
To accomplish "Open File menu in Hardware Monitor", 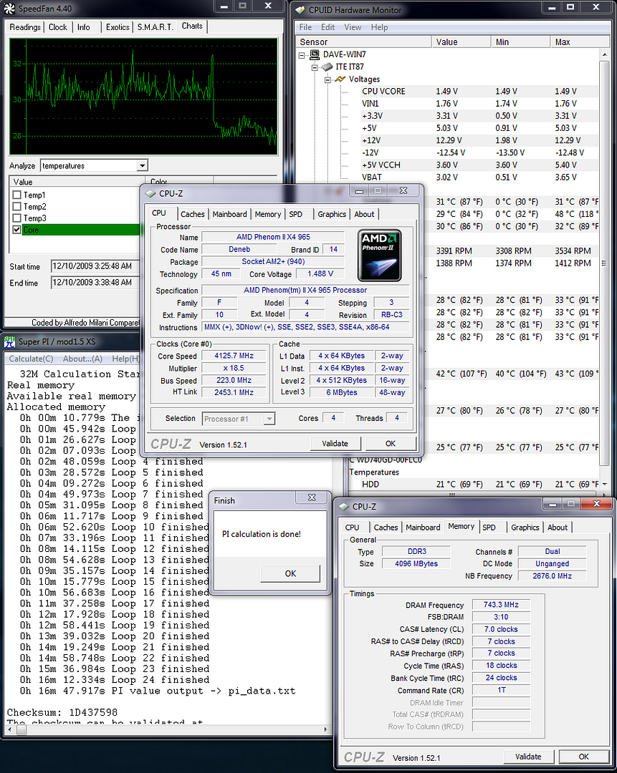I will (305, 27).
